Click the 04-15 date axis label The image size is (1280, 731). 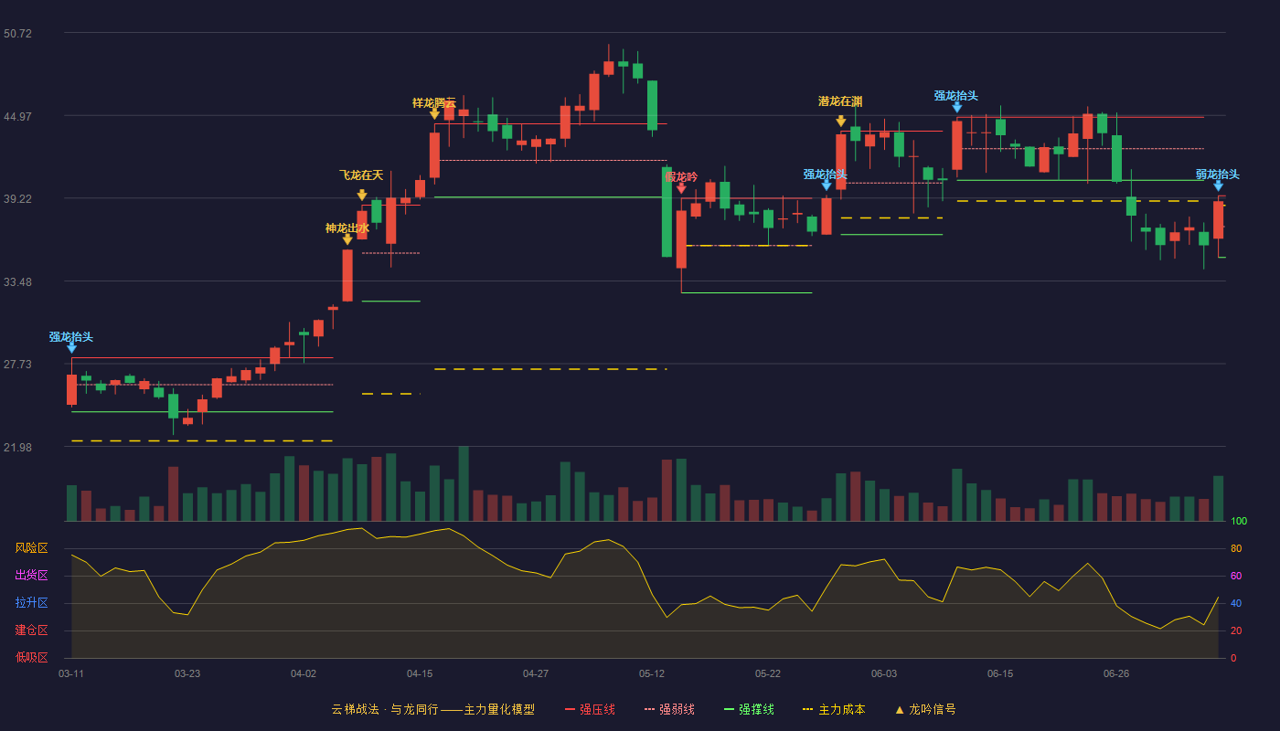pos(420,673)
